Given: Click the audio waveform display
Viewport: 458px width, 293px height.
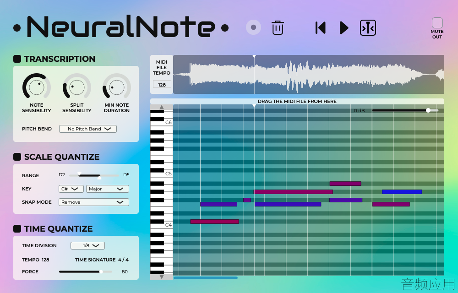Looking at the screenshot, I should point(308,75).
